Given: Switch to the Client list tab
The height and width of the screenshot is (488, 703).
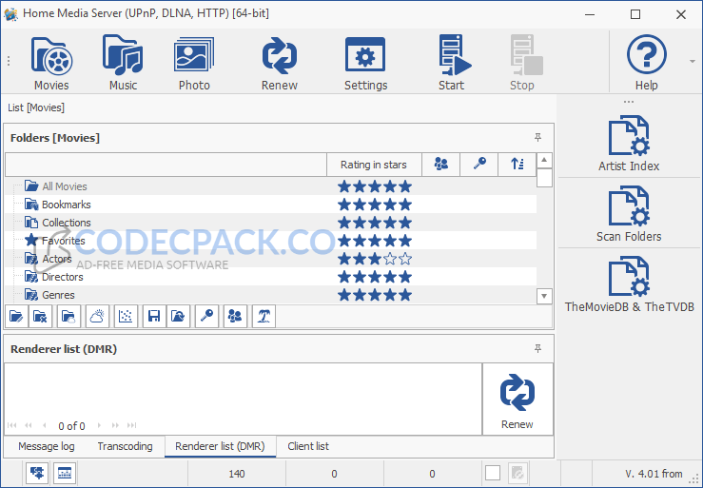Looking at the screenshot, I should pos(308,446).
